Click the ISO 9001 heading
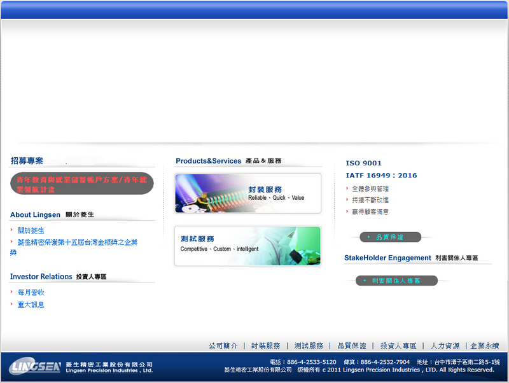This screenshot has height=383, width=509. 363,164
